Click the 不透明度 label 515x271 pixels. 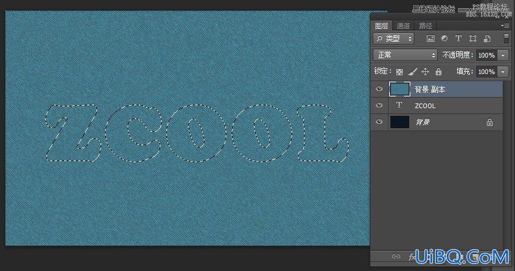(x=458, y=55)
